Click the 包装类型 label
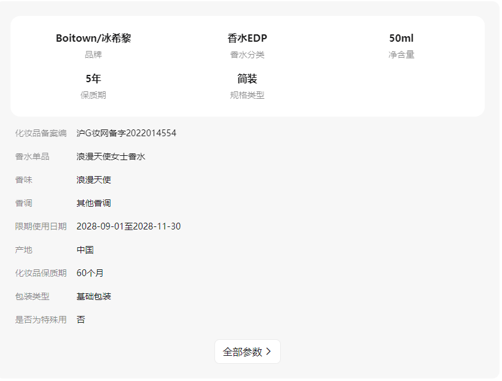Image resolution: width=502 pixels, height=381 pixels. [x=32, y=296]
